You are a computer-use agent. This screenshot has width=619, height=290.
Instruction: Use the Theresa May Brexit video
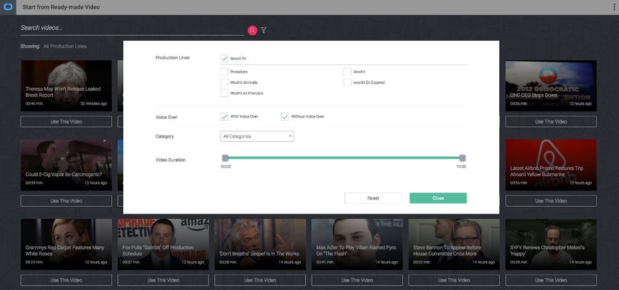tap(66, 122)
